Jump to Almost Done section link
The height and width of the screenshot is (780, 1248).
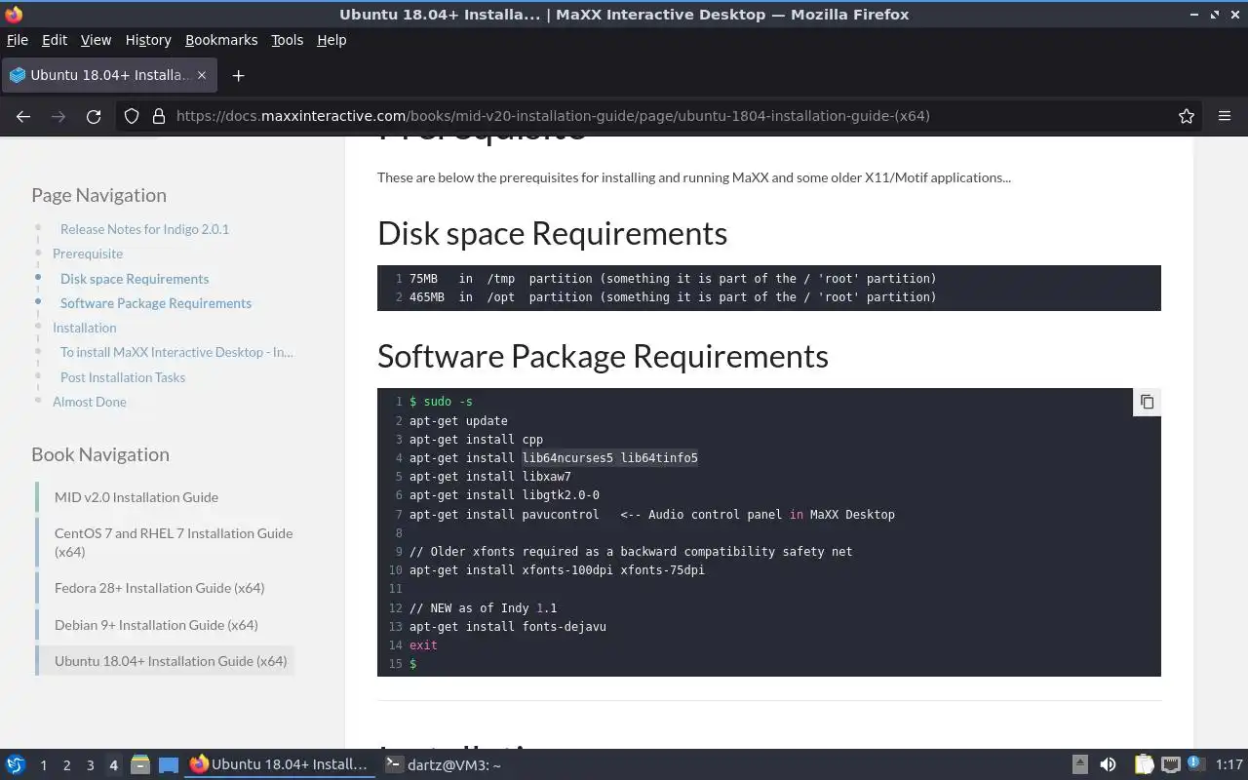89,402
